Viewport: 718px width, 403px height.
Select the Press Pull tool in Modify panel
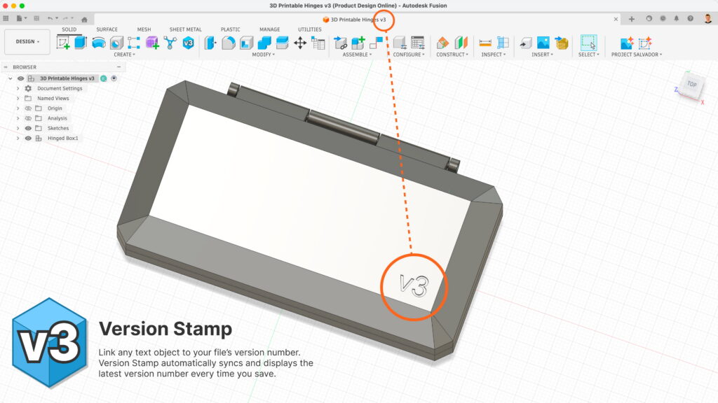(x=208, y=43)
